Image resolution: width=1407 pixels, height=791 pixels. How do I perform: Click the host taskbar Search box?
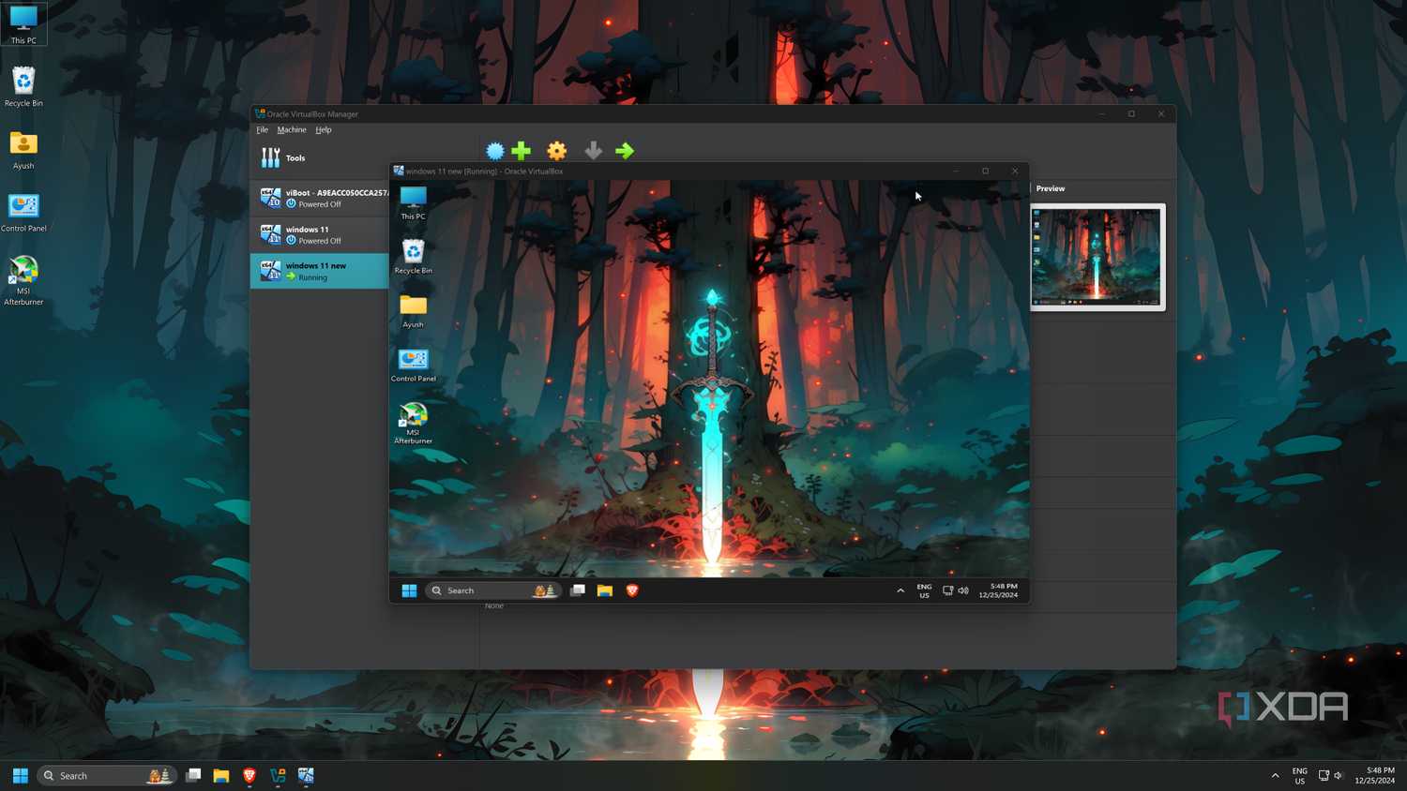coord(106,775)
